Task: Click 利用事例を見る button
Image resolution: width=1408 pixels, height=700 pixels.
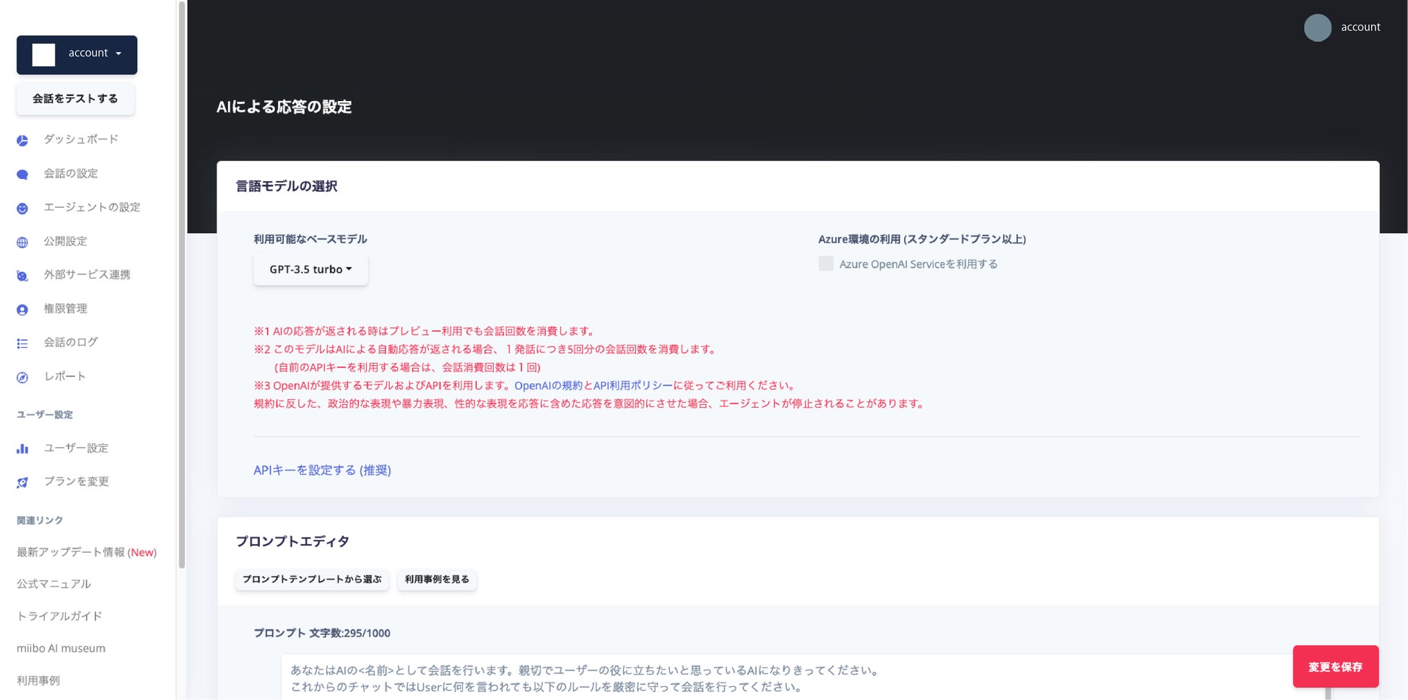Action: (x=437, y=579)
